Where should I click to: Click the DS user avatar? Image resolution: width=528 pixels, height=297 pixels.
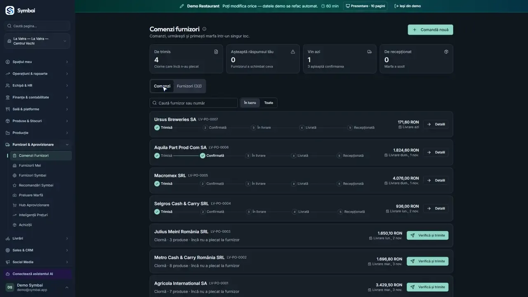click(9, 287)
